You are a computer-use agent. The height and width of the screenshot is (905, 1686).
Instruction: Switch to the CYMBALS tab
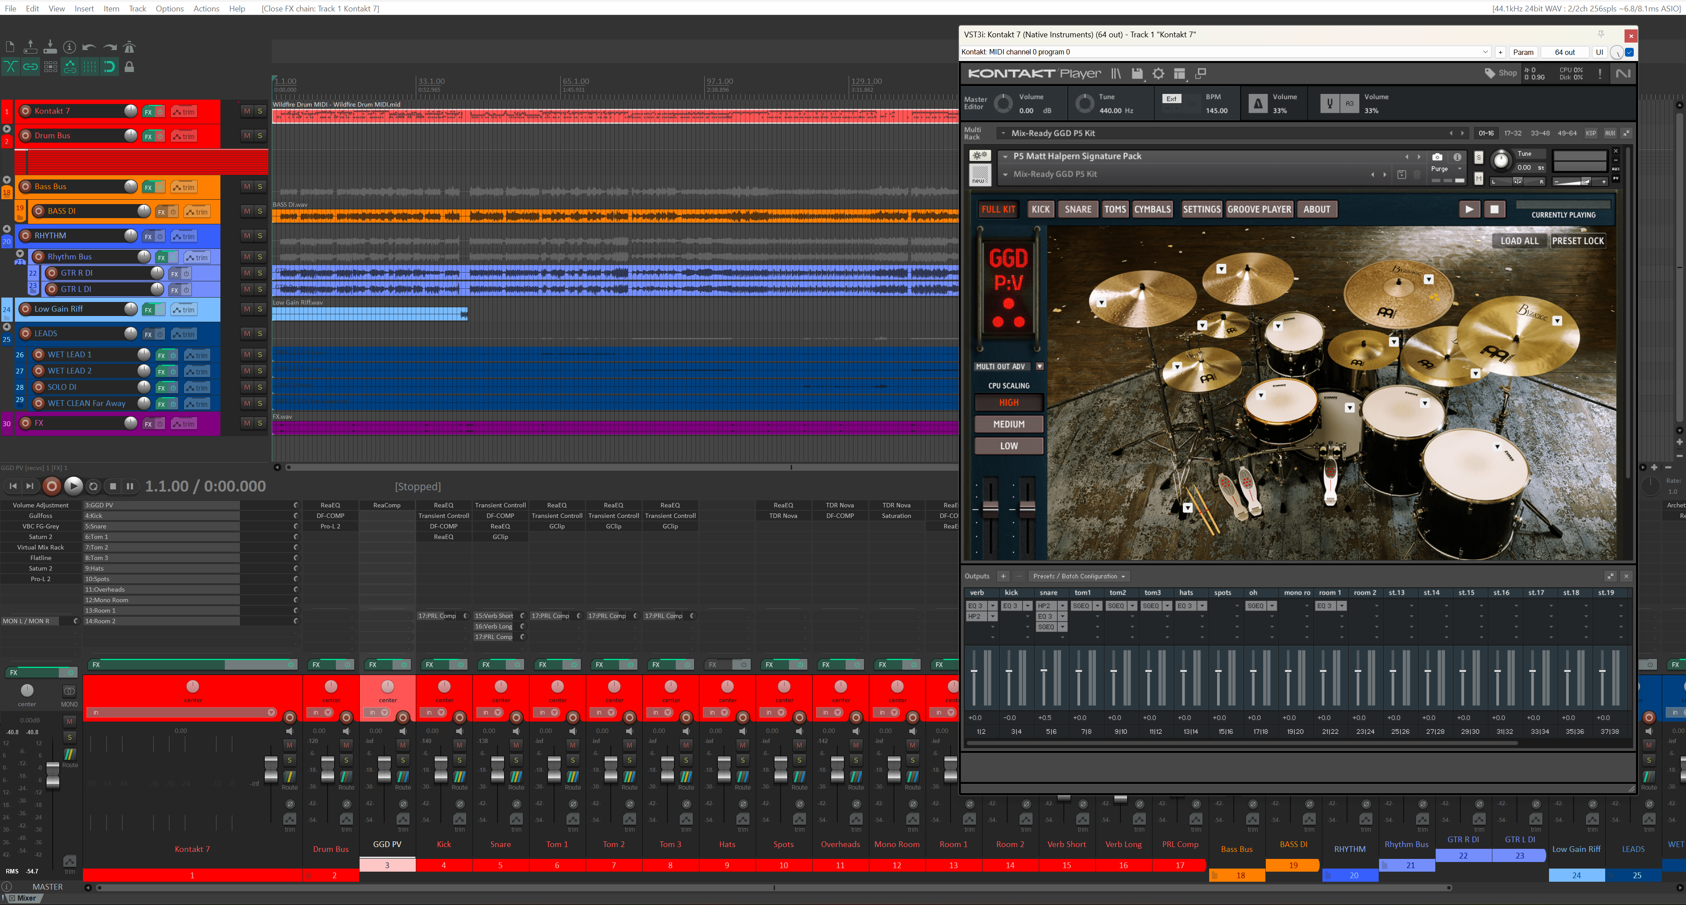click(1152, 209)
